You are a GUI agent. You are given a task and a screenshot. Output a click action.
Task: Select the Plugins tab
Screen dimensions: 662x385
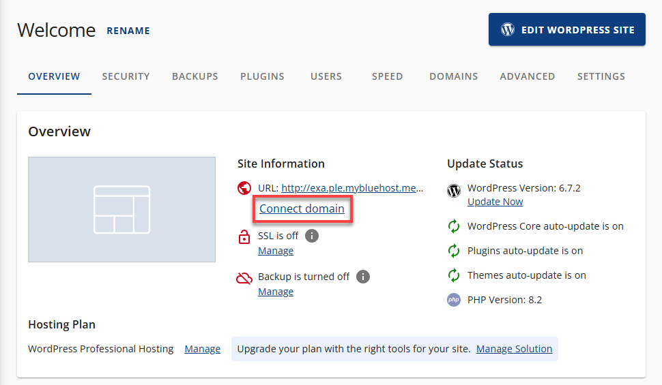click(x=262, y=76)
